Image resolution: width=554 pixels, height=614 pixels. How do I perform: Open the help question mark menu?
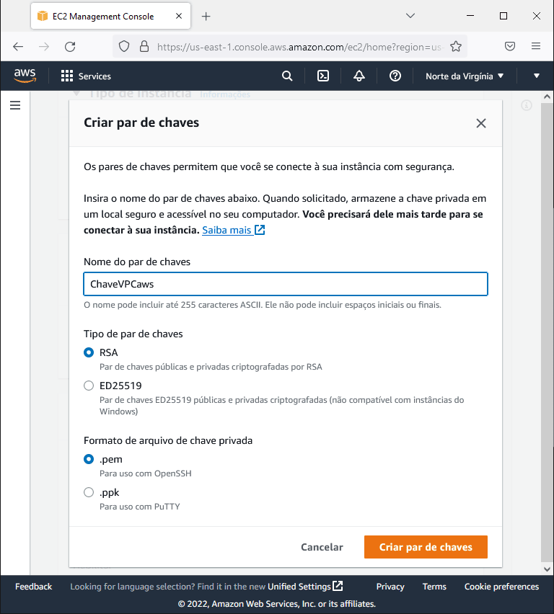[395, 76]
